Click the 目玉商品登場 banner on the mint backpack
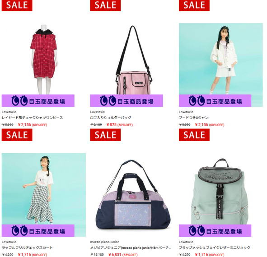Screen dimensions: 267x257 pyautogui.click(x=215, y=230)
